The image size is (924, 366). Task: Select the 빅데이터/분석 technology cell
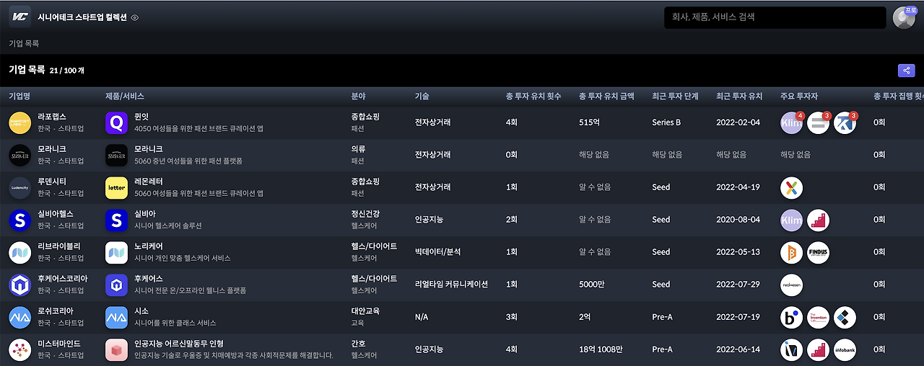(x=438, y=252)
